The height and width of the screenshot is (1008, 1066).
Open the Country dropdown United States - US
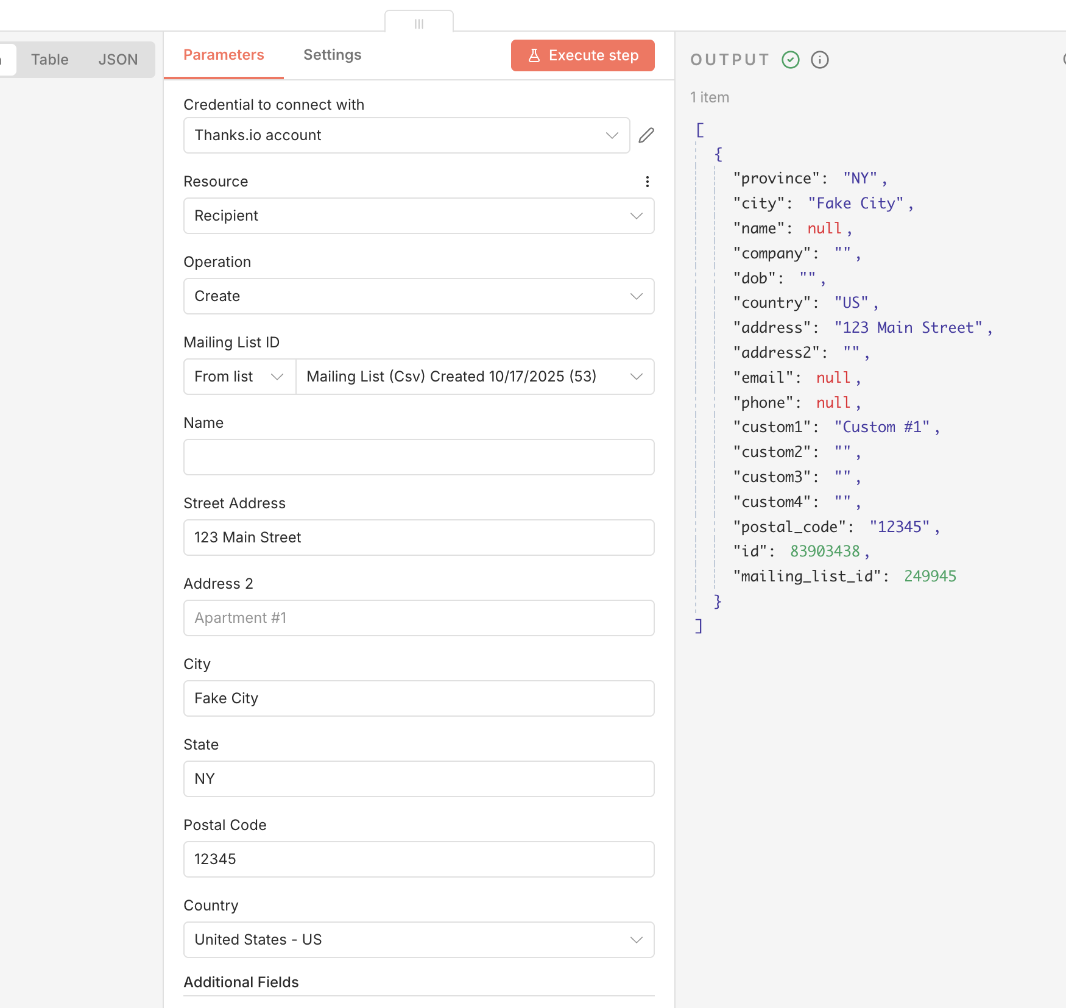[419, 940]
